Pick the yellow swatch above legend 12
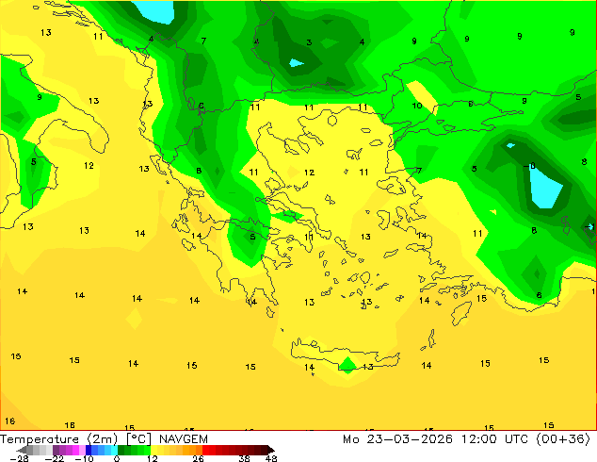 (x=153, y=450)
